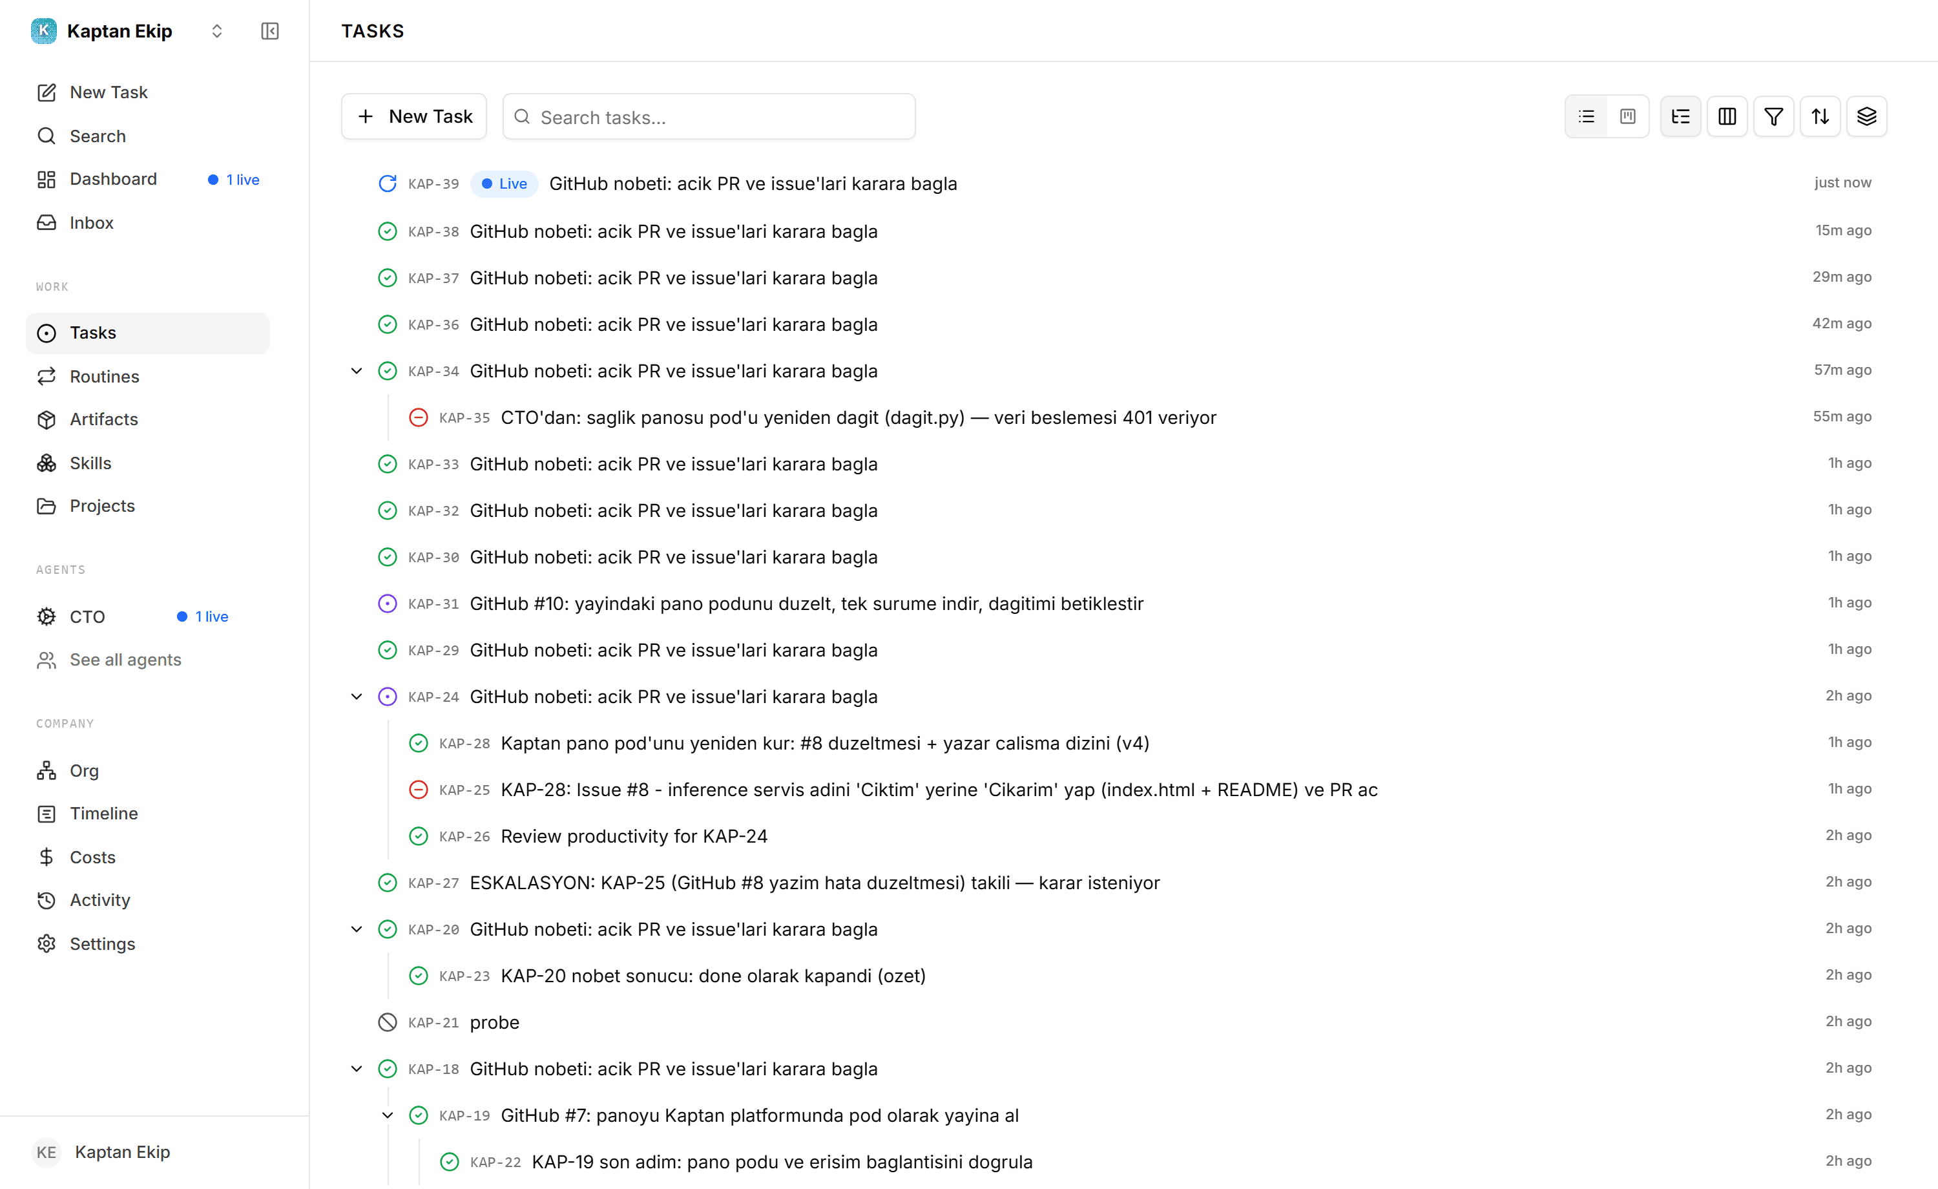Image resolution: width=1938 pixels, height=1189 pixels.
Task: Collapse the KAP-18 task subtree
Action: point(357,1069)
